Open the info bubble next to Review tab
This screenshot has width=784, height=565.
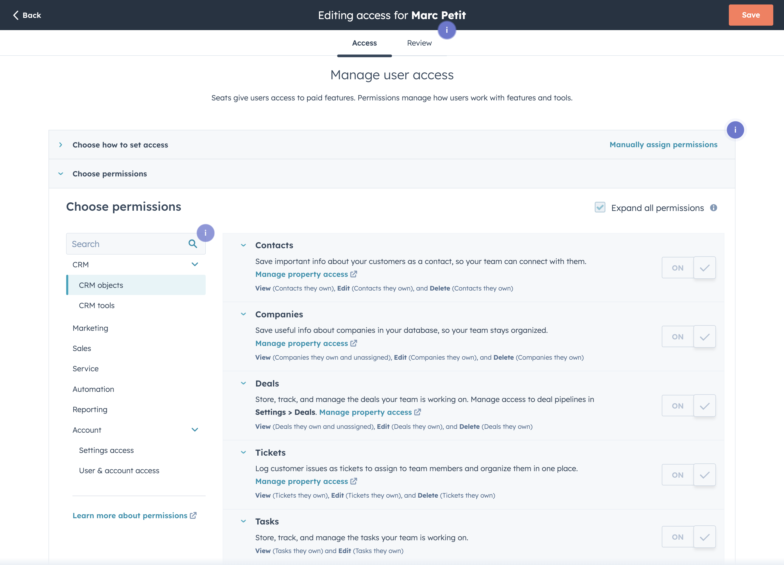click(447, 30)
